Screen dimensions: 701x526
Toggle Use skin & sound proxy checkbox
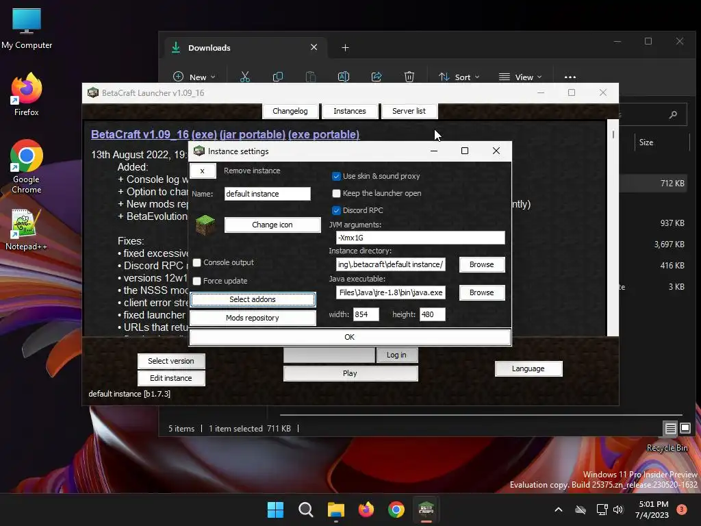pos(336,176)
